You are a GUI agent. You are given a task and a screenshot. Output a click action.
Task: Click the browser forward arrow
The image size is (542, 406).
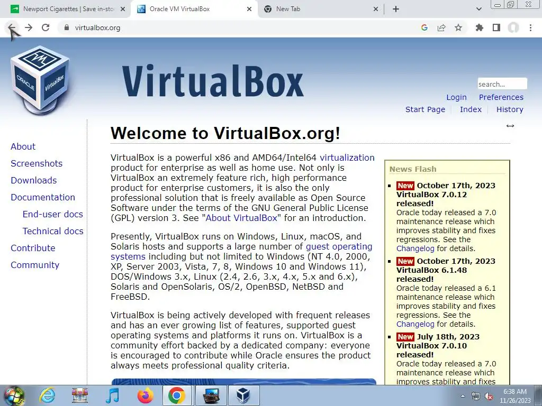point(29,27)
